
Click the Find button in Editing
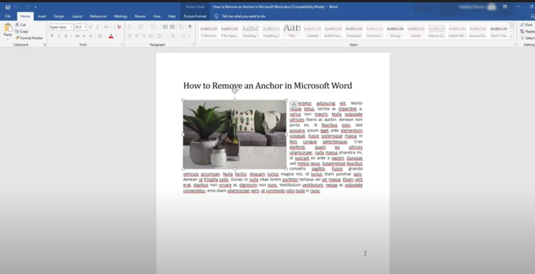click(526, 25)
